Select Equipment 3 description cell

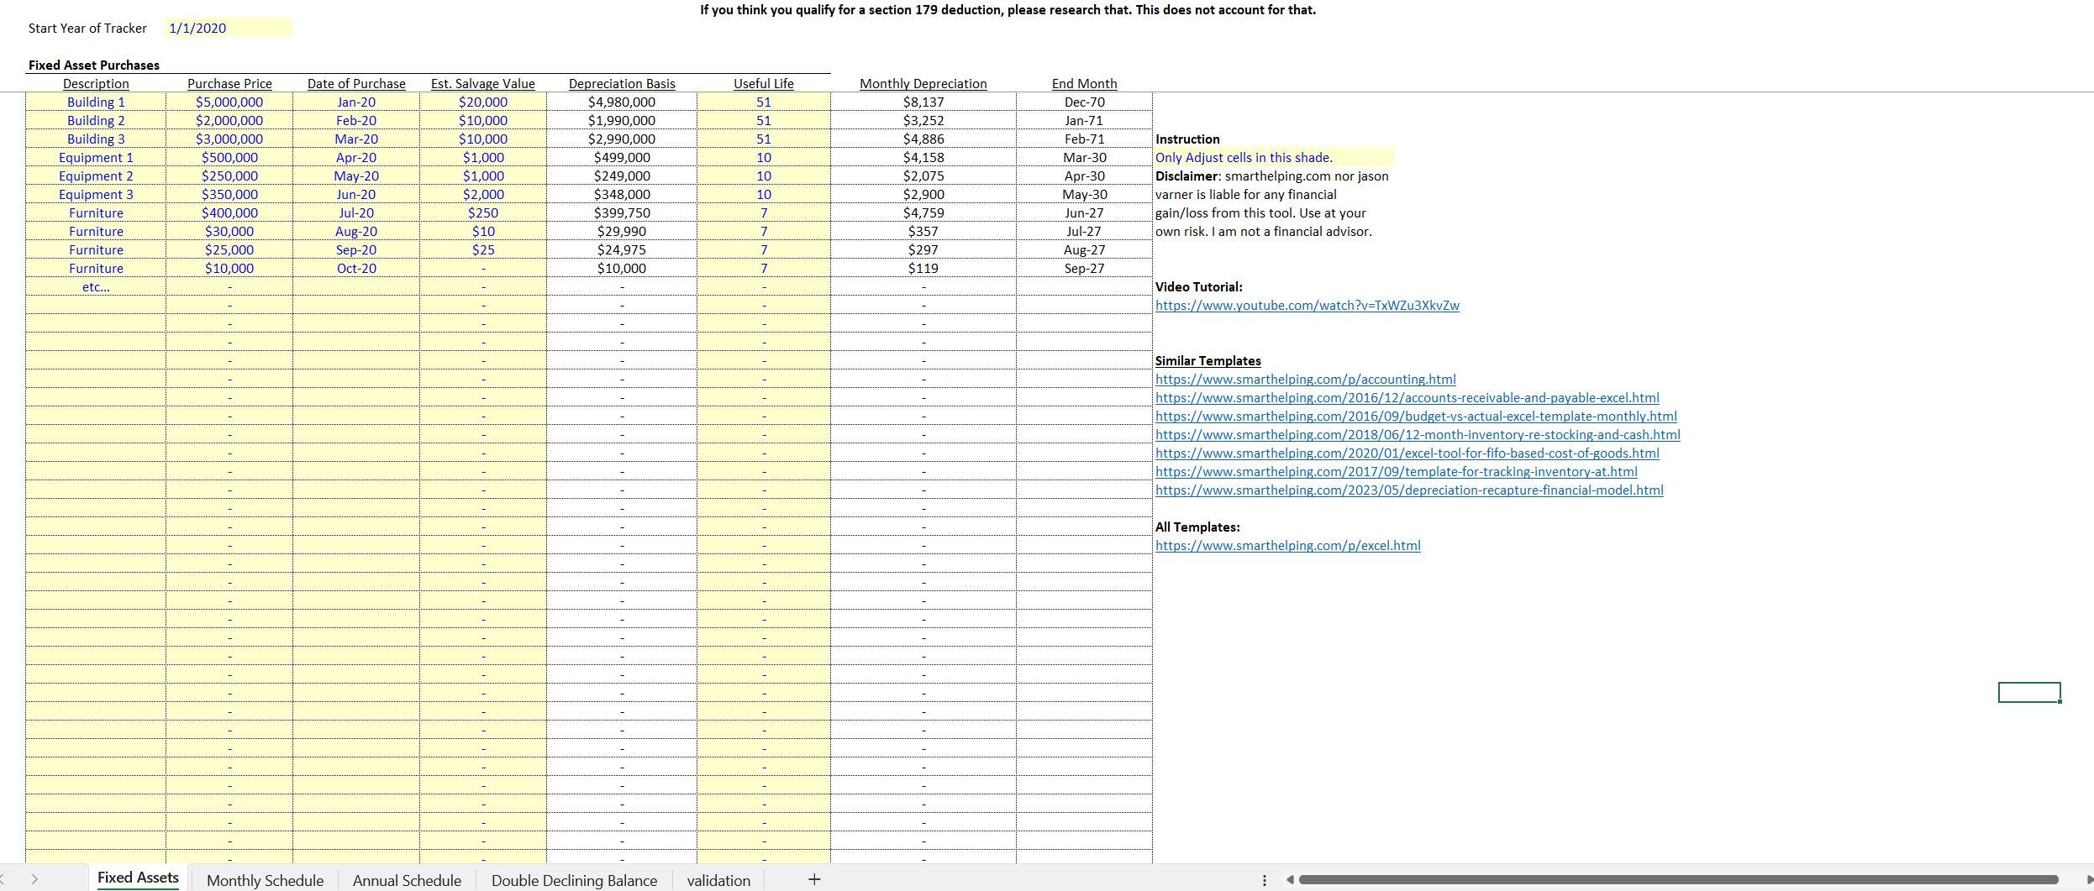(96, 195)
